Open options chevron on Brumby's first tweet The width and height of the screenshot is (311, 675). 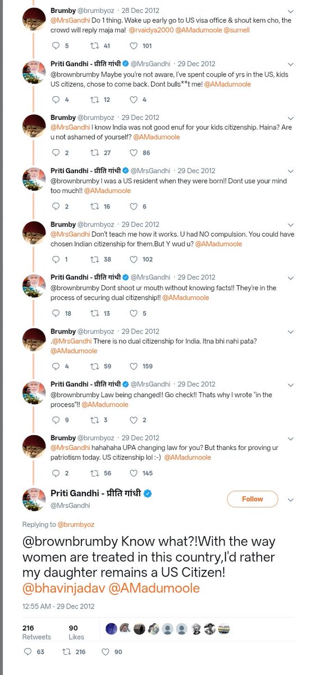tap(290, 11)
